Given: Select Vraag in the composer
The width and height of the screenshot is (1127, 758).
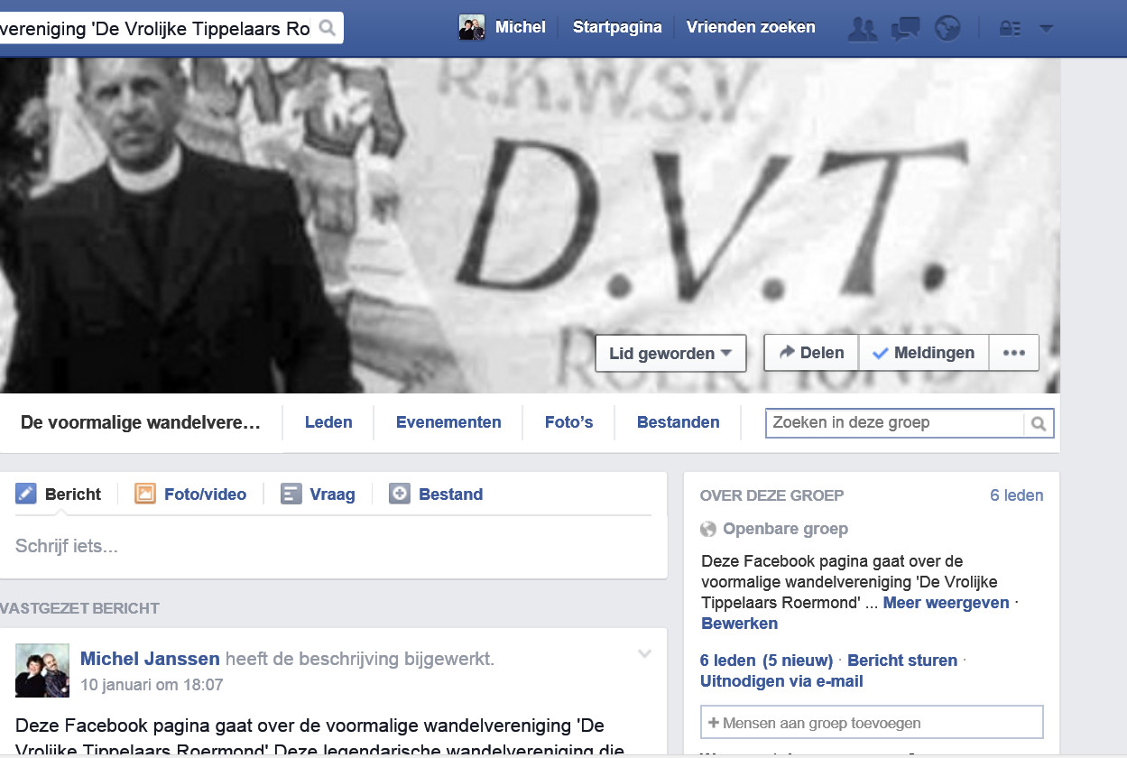Looking at the screenshot, I should click(x=319, y=495).
